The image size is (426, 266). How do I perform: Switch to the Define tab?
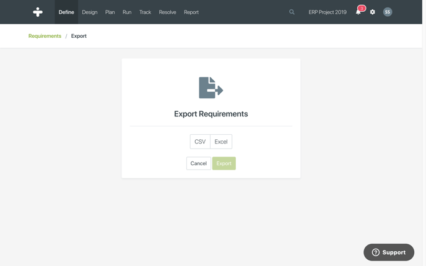66,12
